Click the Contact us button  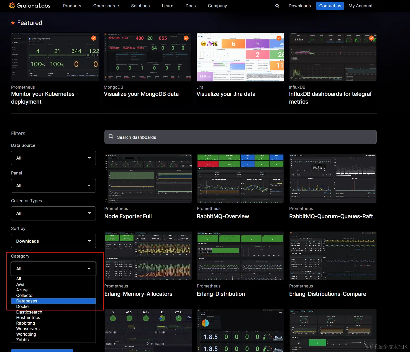coord(330,6)
